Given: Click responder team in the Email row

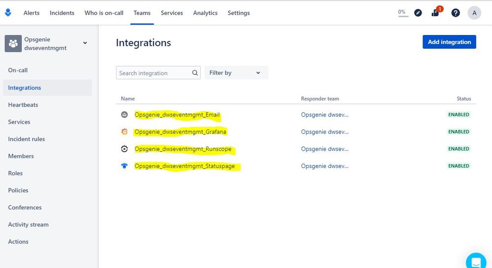Looking at the screenshot, I should coord(325,115).
